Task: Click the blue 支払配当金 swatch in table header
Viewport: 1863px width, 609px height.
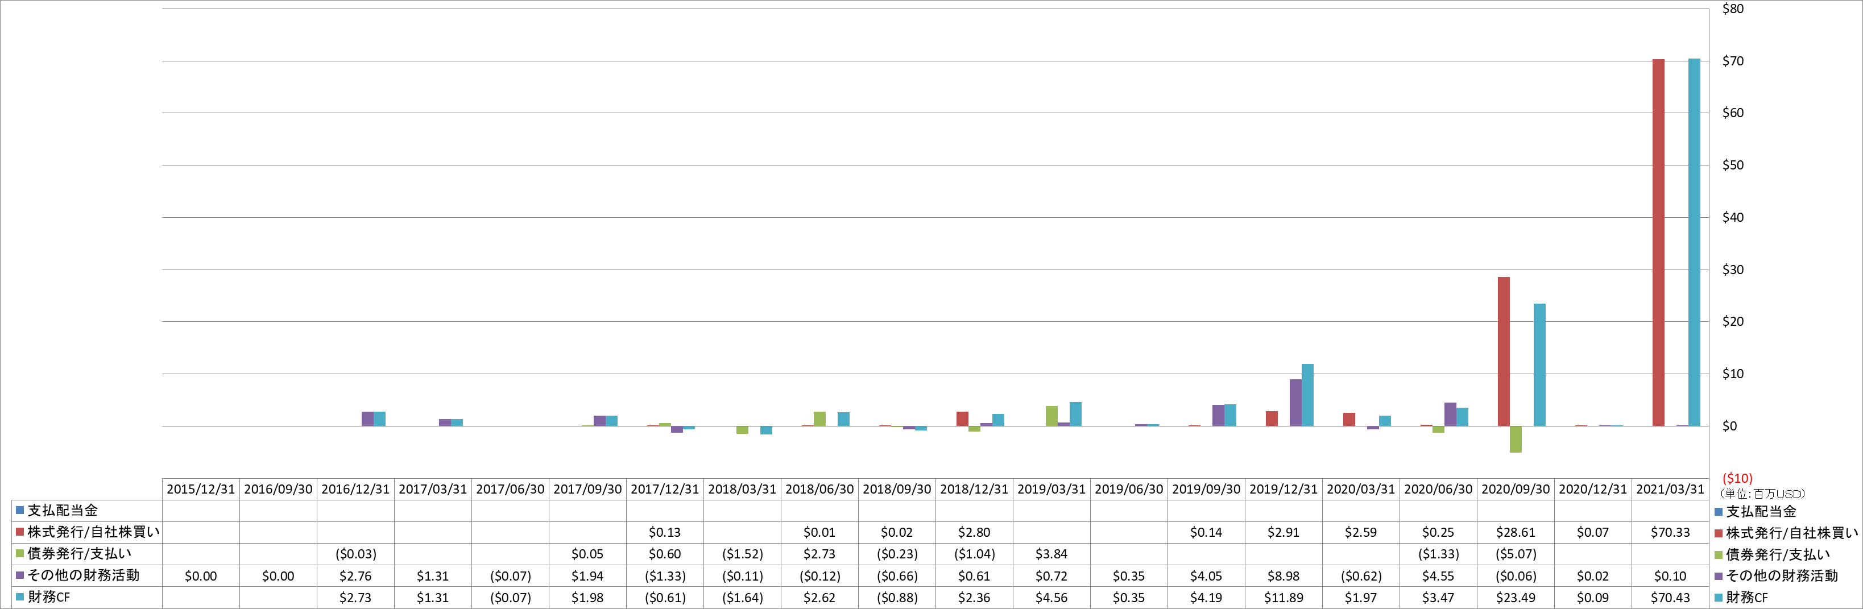Action: pos(20,511)
